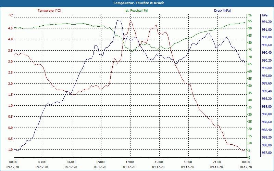
Task: Click the temperature axis value "0,0"
Action: [11, 128]
